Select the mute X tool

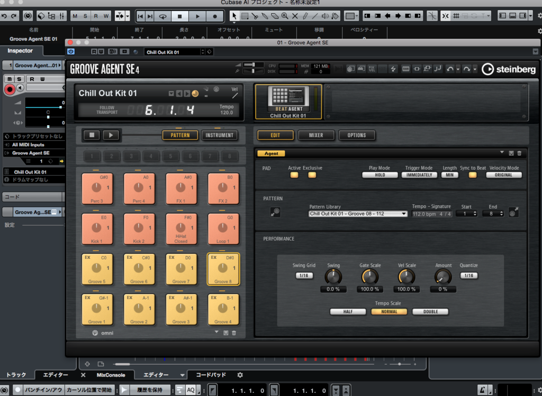[295, 16]
